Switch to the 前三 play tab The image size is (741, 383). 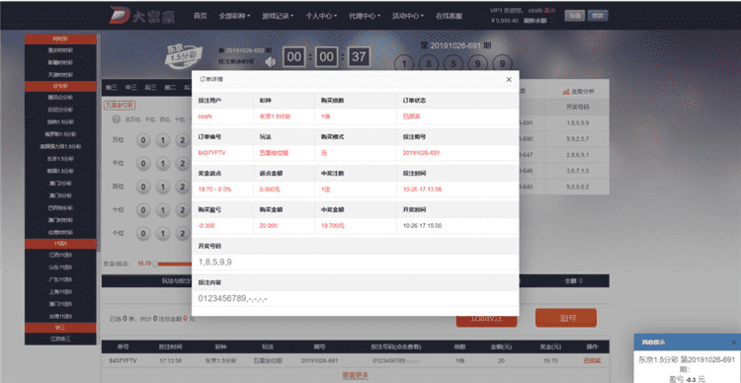click(111, 87)
